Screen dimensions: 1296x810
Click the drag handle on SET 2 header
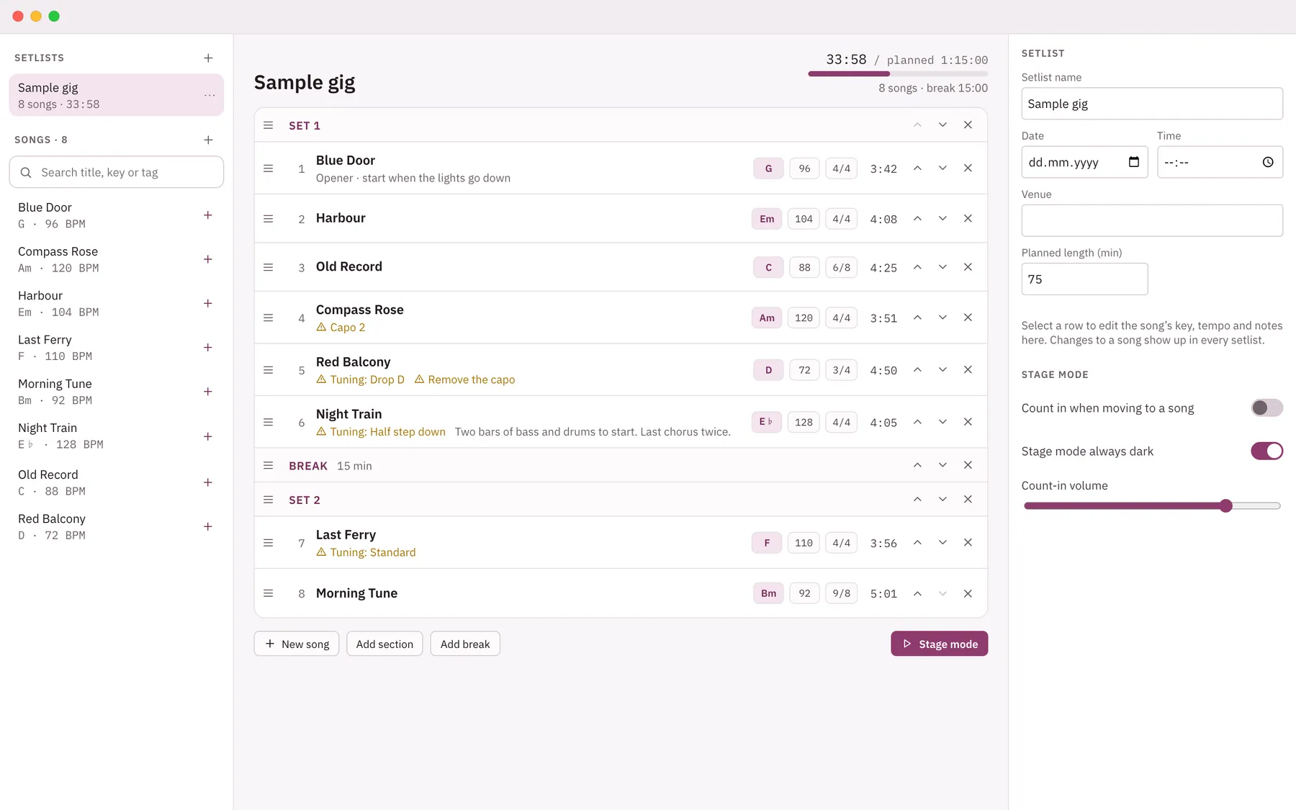(268, 499)
